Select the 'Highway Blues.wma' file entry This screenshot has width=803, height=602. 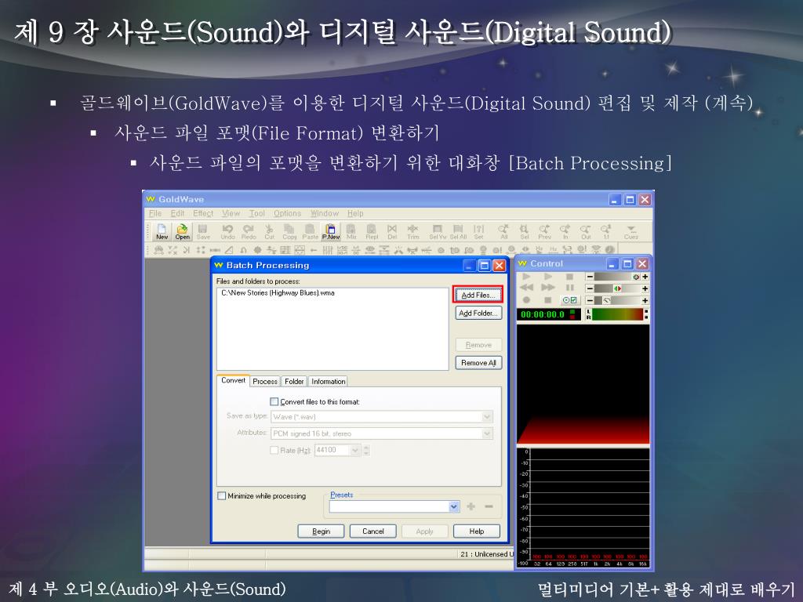click(278, 293)
